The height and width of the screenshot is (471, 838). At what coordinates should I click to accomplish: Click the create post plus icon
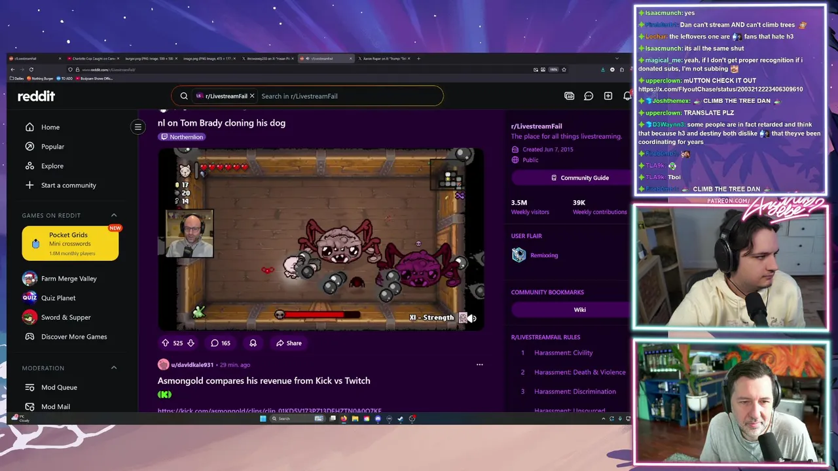[x=608, y=96]
